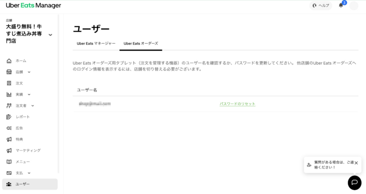
Task: Click the profile avatar circle at top right
Action: pos(353,6)
